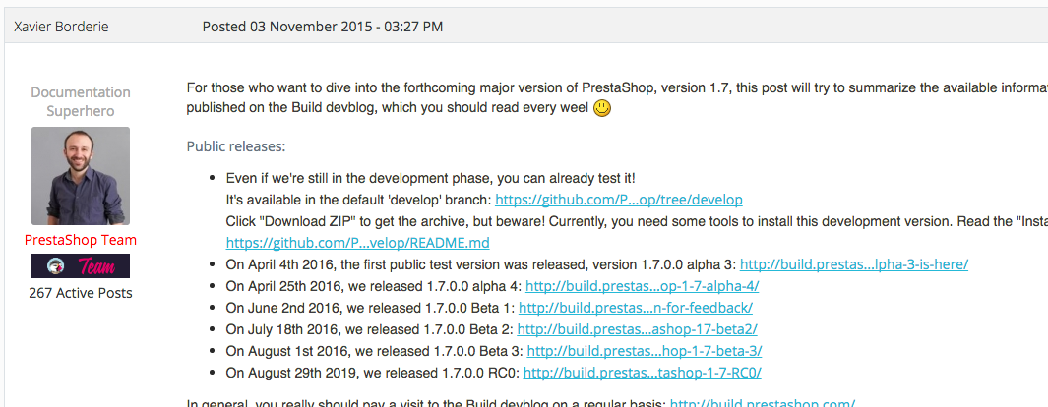Click the smiley face emoji

point(602,107)
